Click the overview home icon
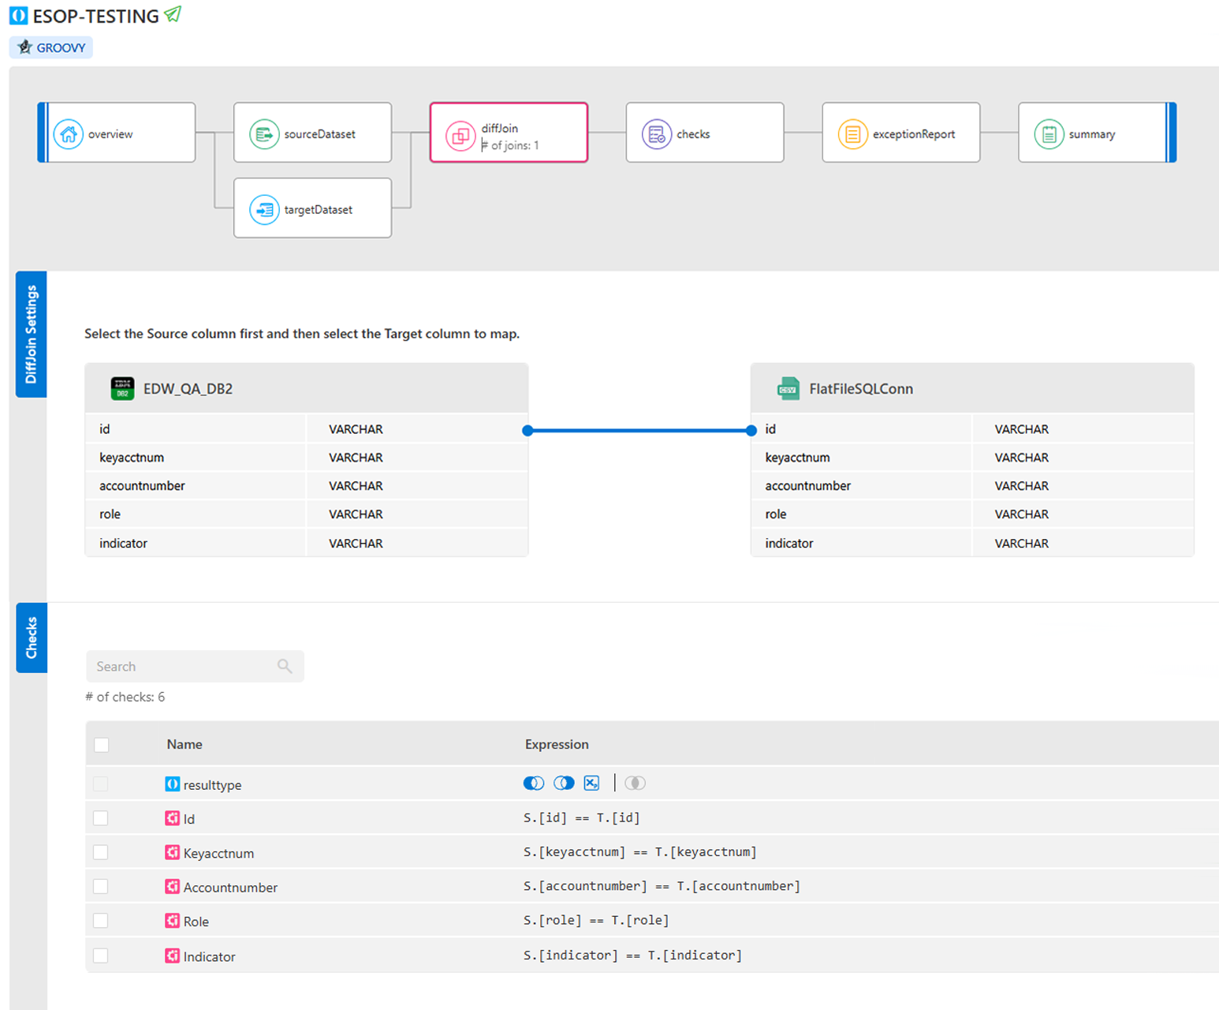 pos(69,134)
